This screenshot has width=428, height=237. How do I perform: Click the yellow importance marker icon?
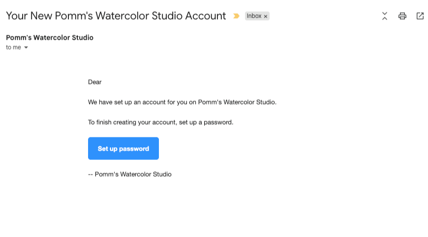(x=236, y=16)
